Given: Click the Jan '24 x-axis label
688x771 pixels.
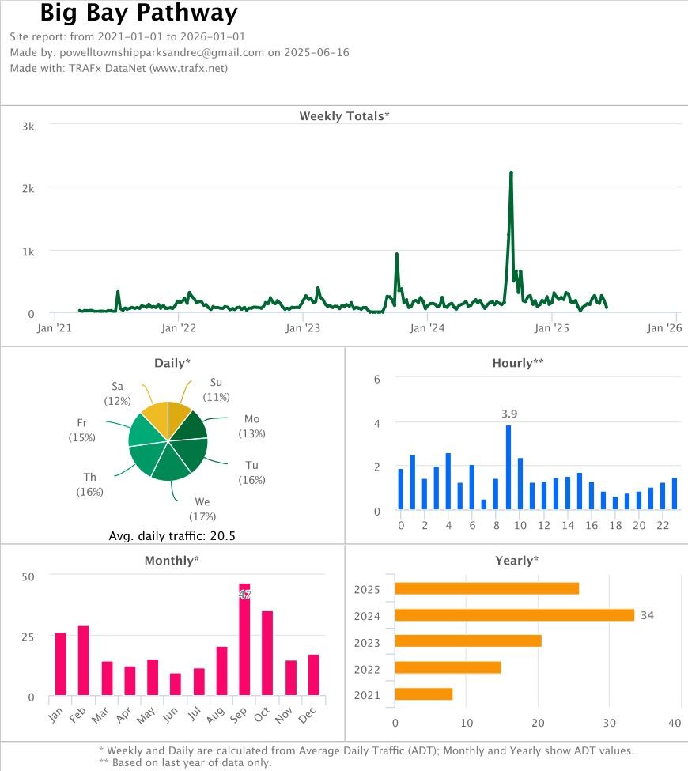Looking at the screenshot, I should (x=429, y=327).
